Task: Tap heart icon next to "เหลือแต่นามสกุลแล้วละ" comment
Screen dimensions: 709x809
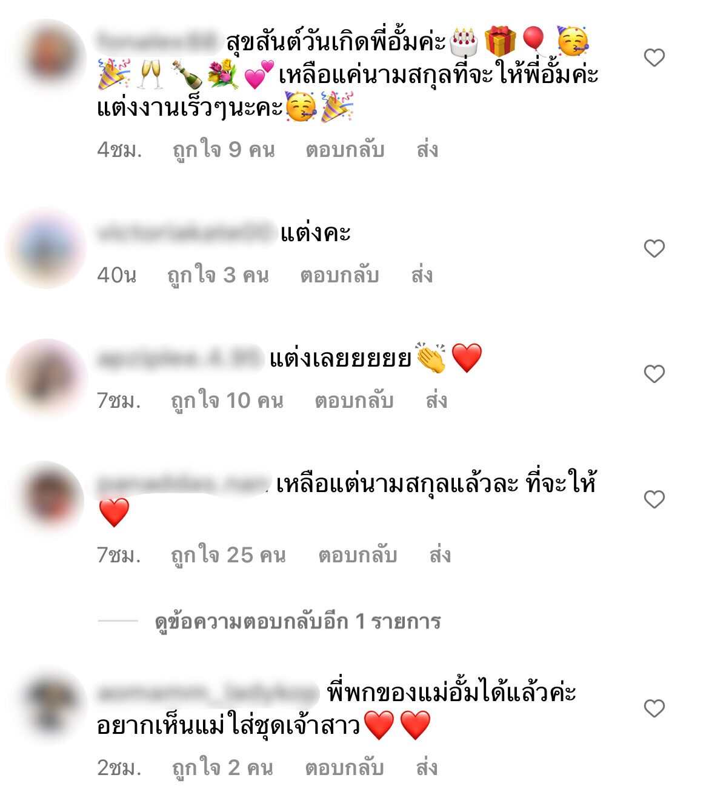Action: point(654,499)
